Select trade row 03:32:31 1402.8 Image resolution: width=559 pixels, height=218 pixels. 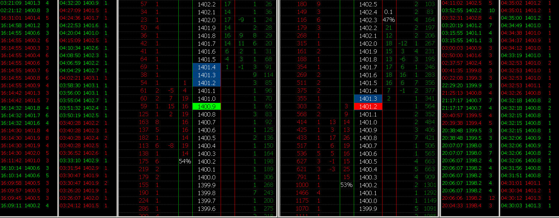point(469,18)
